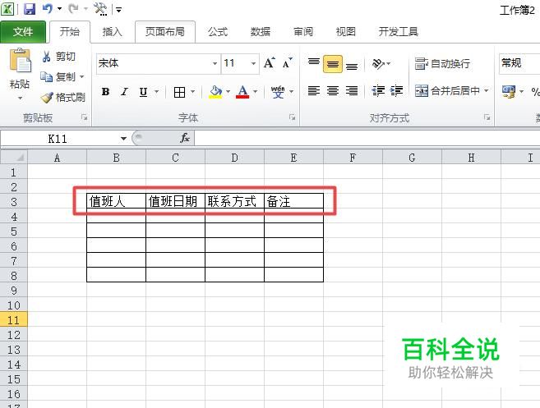Click the Insert Function fx icon
This screenshot has width=540, height=408.
click(185, 139)
